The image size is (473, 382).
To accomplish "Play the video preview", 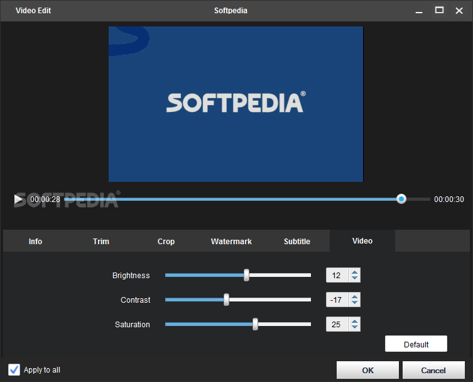I will (x=18, y=199).
